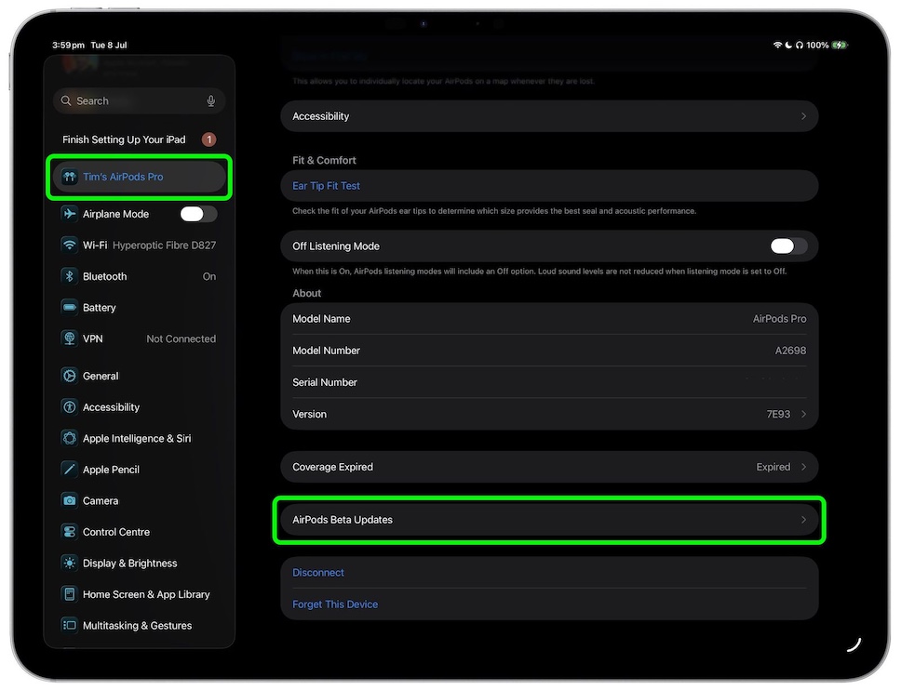Enable the Off Listening Mode switch

[x=788, y=246]
